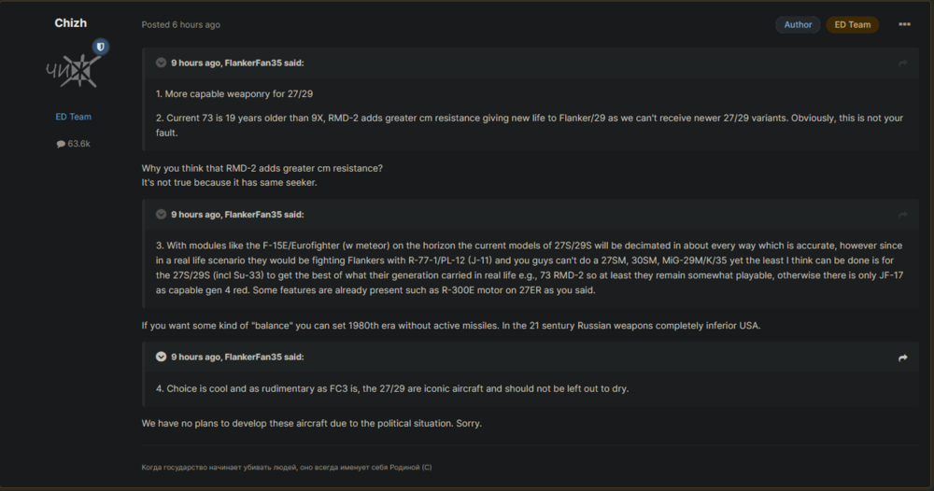This screenshot has height=491, width=934.
Task: Open the three-dot post options menu
Action: coord(904,24)
